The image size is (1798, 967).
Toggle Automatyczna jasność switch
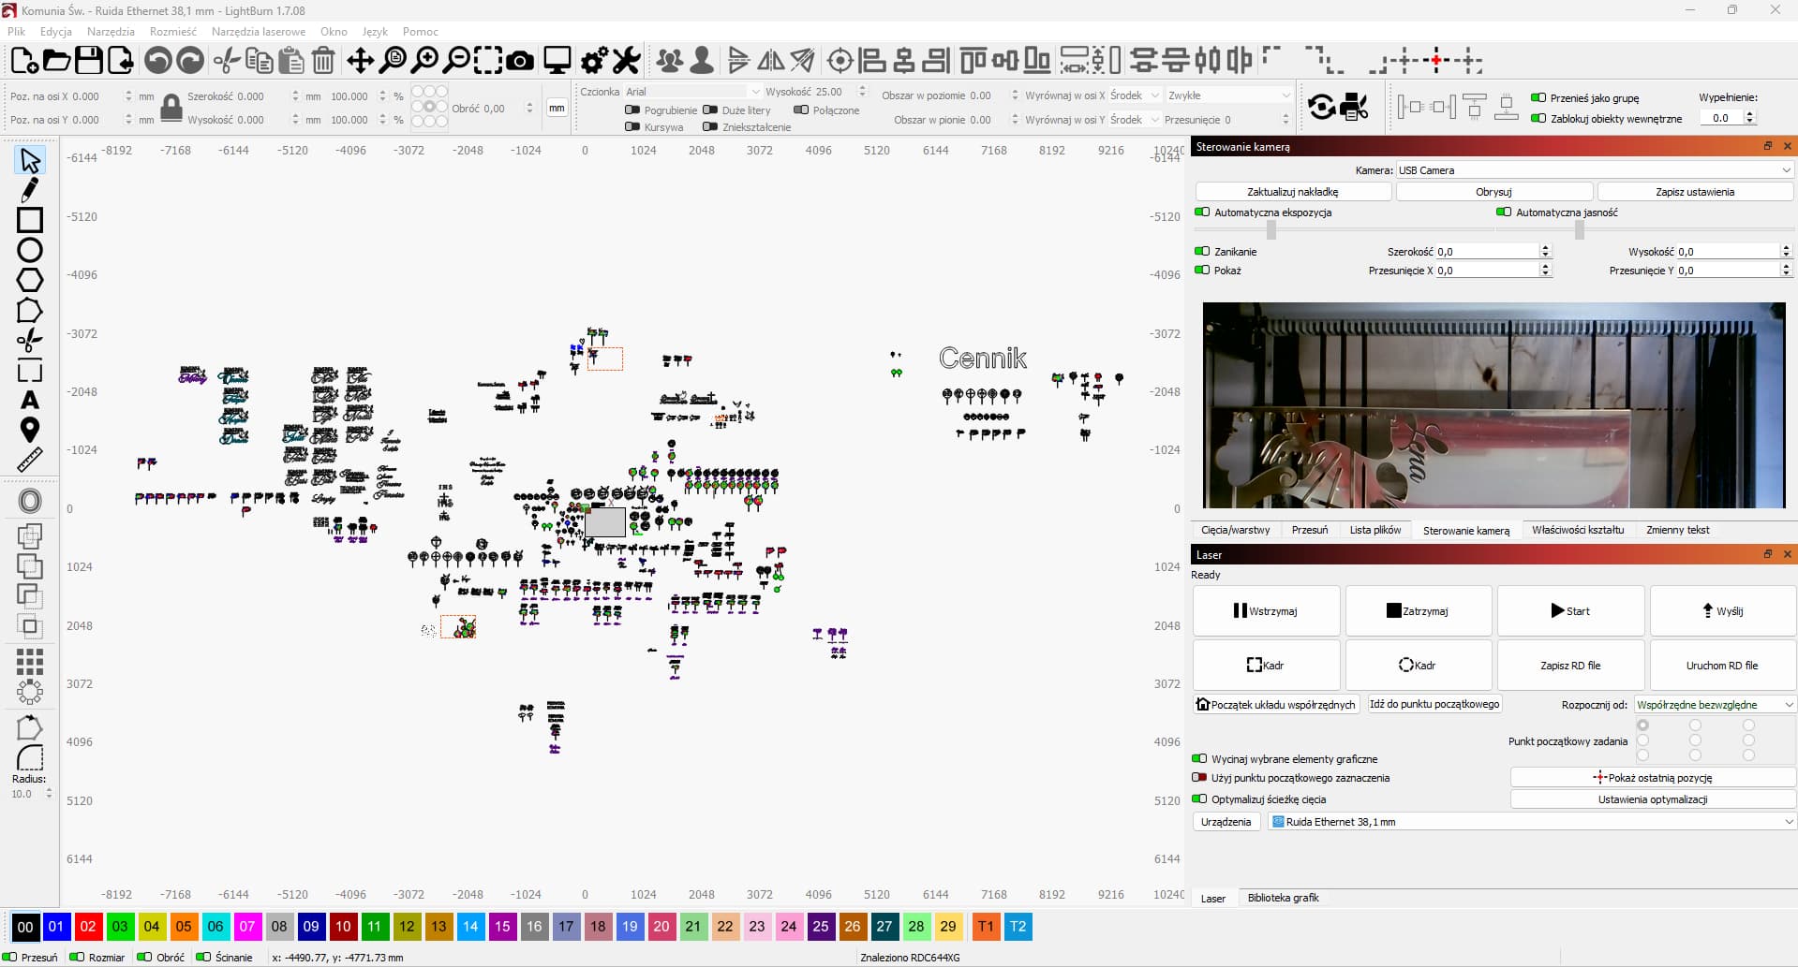click(1504, 212)
